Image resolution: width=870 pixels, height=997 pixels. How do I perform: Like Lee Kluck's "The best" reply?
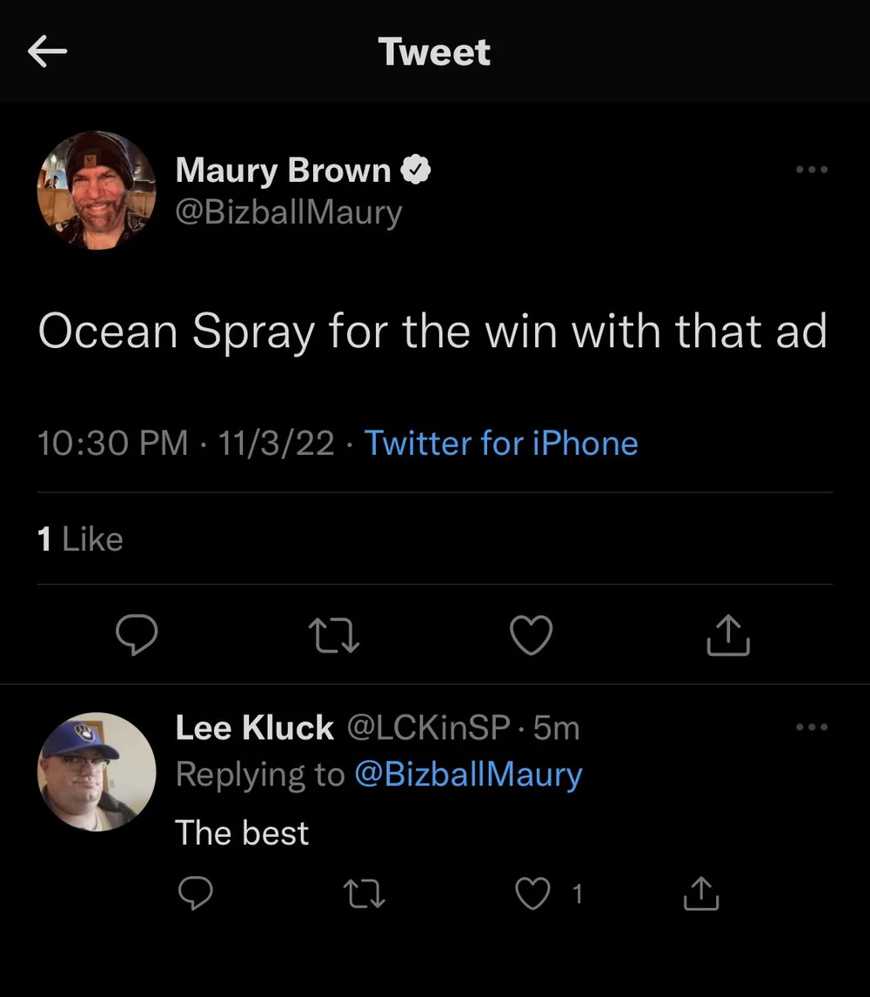click(x=533, y=893)
